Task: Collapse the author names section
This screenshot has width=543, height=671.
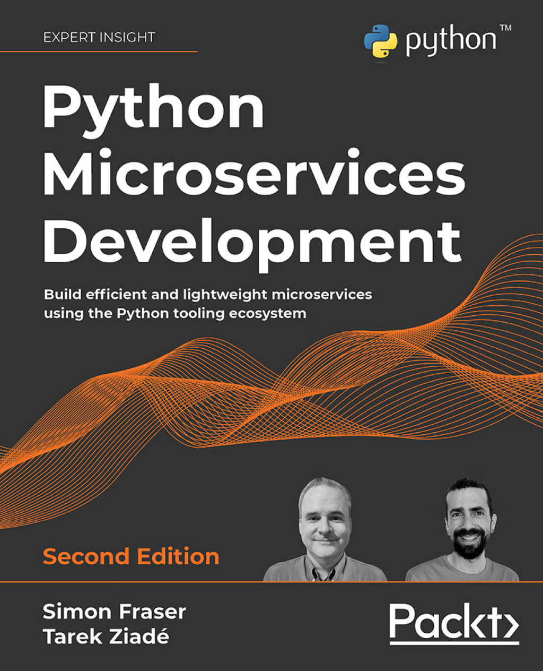Action: coord(114,624)
